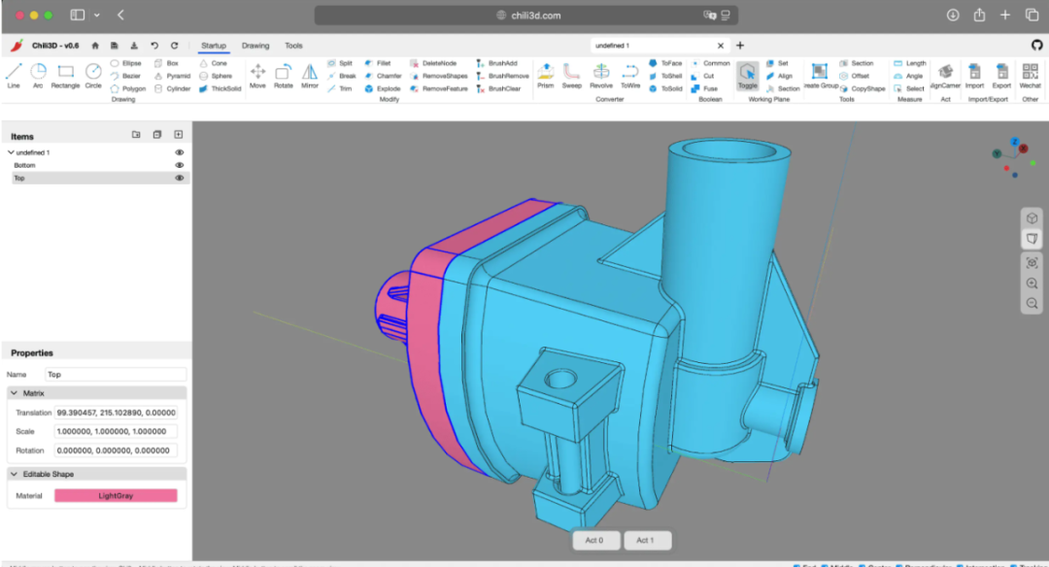Image resolution: width=1049 pixels, height=567 pixels.
Task: Activate the Rotate tool
Action: click(x=283, y=75)
